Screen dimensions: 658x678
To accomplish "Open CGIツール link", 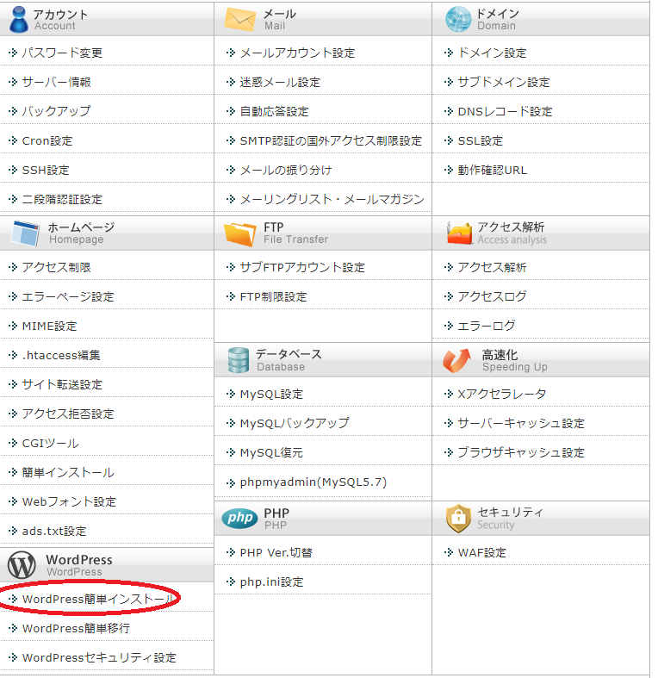I will click(51, 443).
